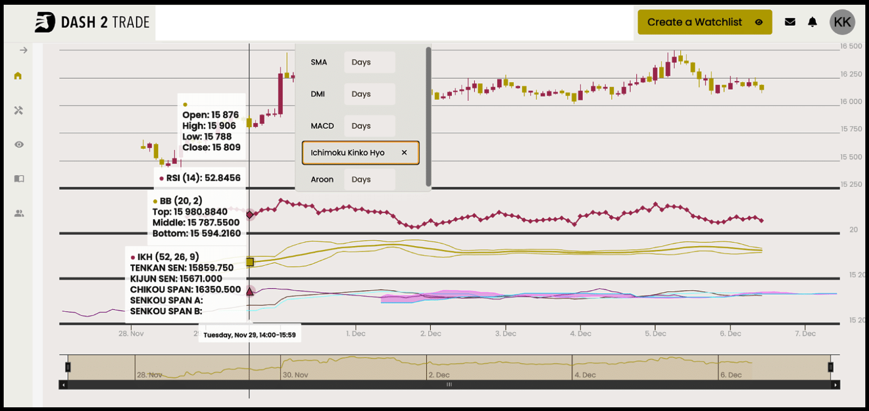The height and width of the screenshot is (411, 869).
Task: Open the tools wrench sidebar icon
Action: pyautogui.click(x=18, y=110)
